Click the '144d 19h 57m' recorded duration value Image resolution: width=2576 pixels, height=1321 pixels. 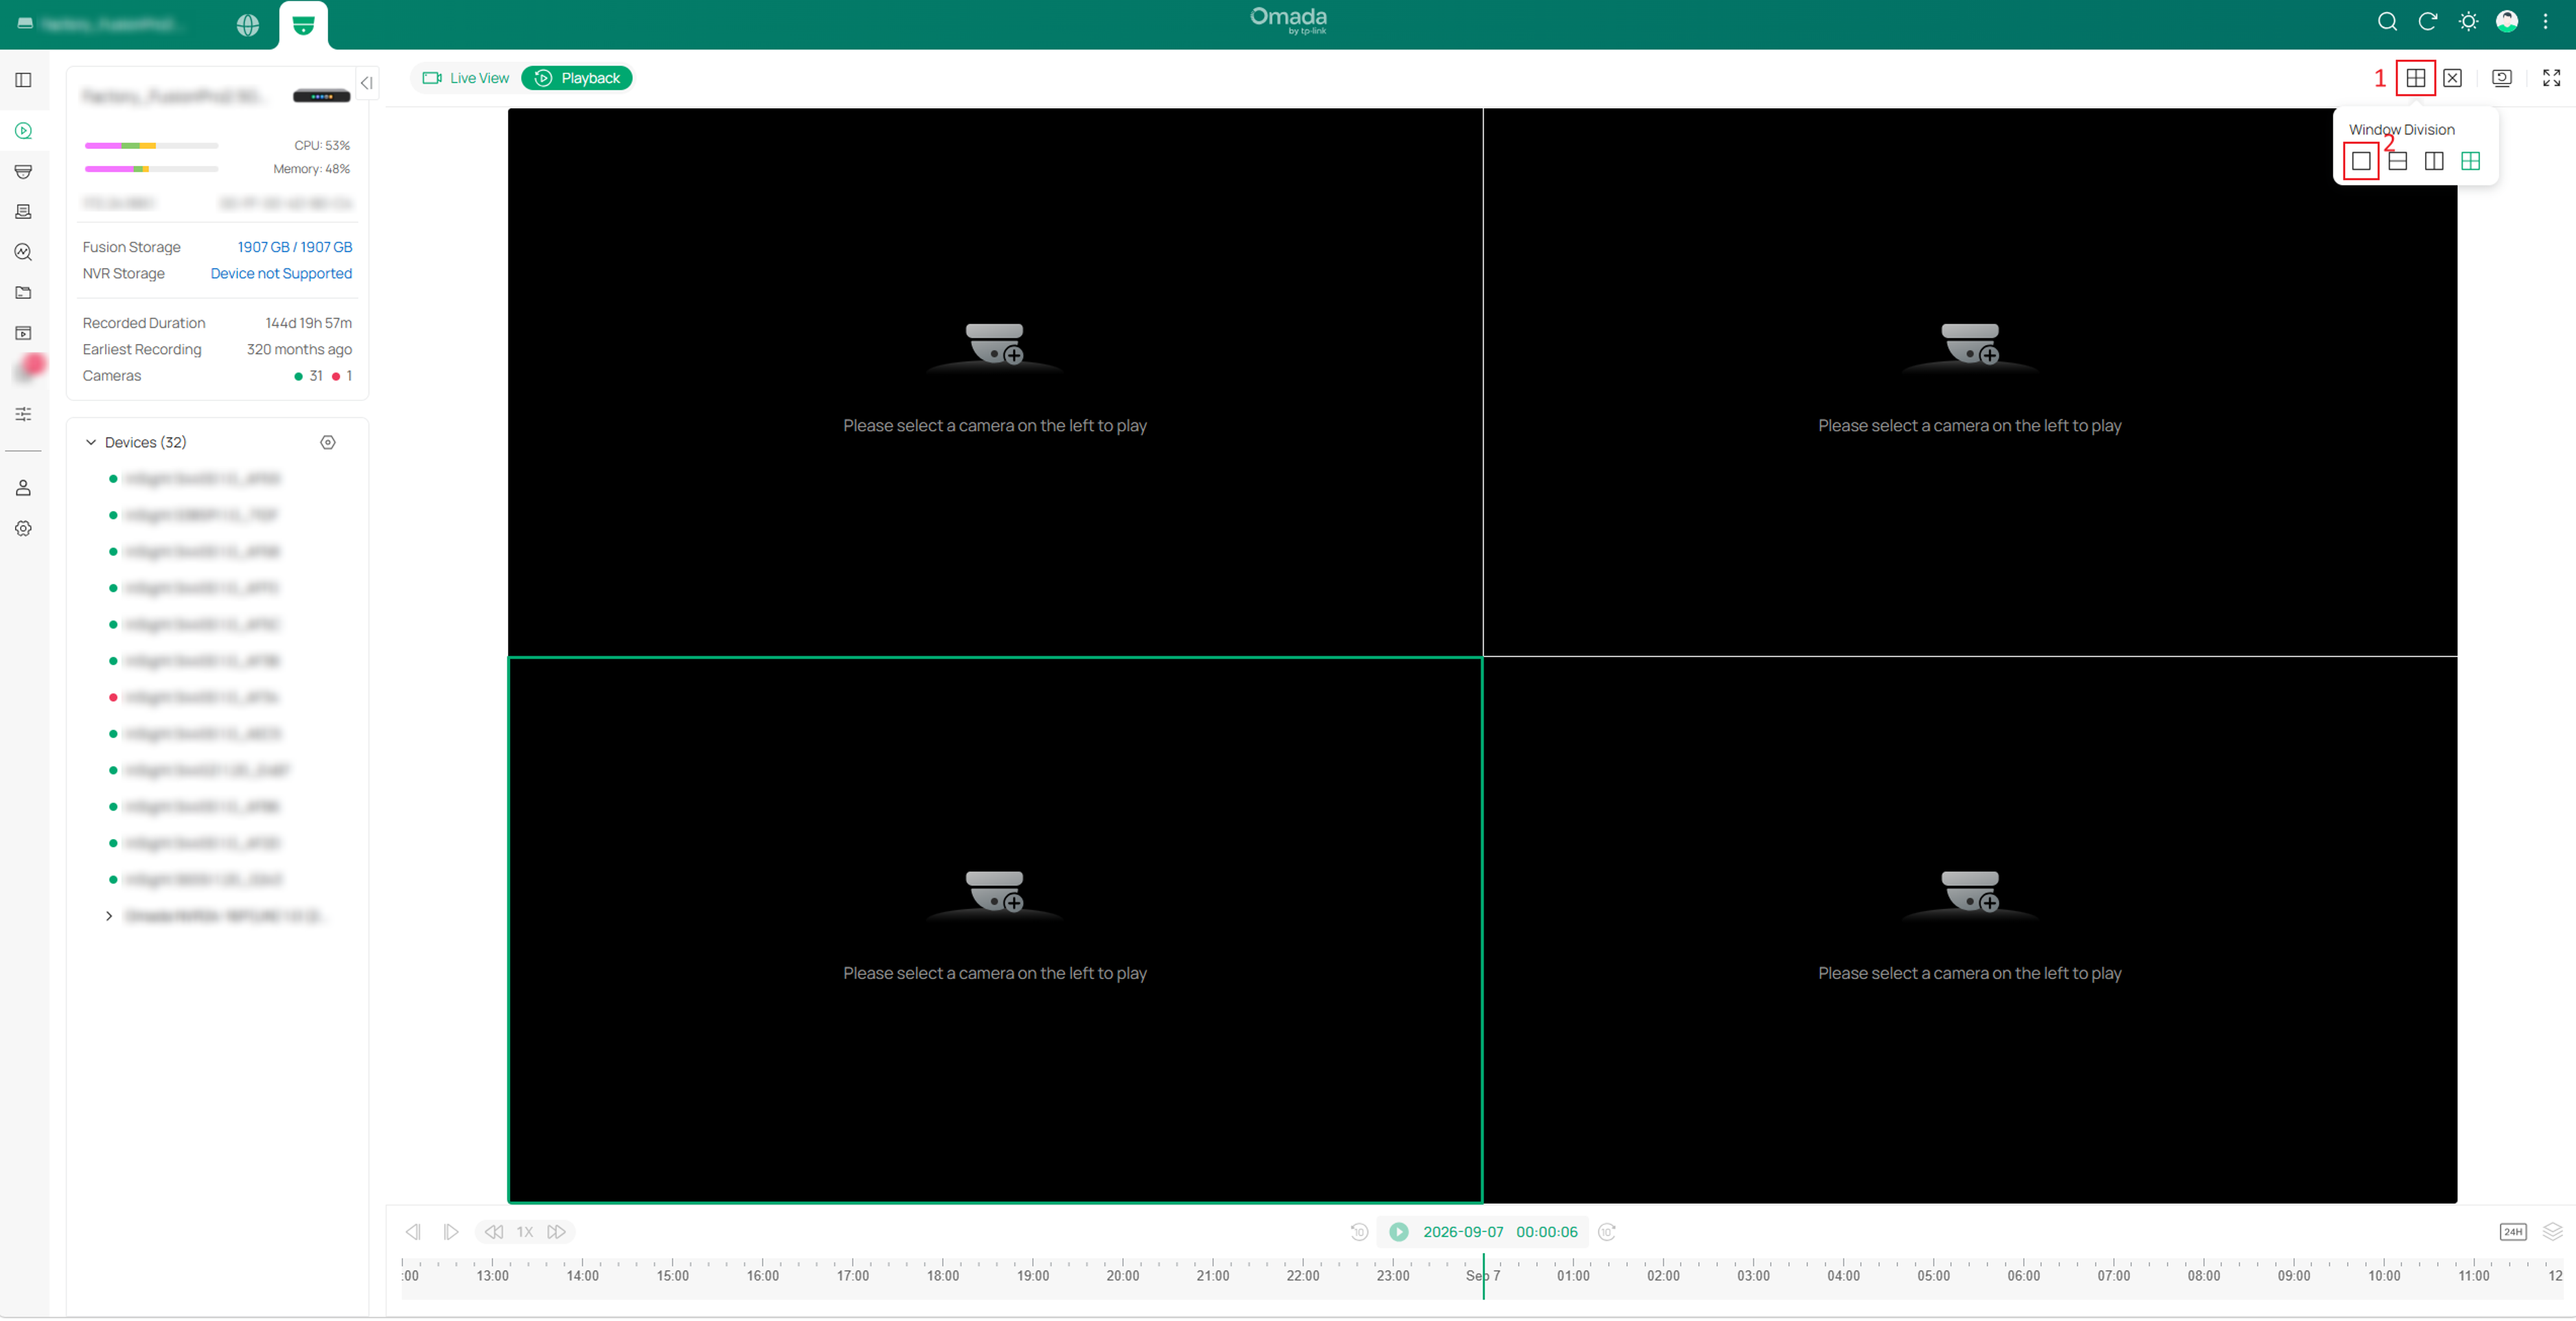tap(308, 323)
